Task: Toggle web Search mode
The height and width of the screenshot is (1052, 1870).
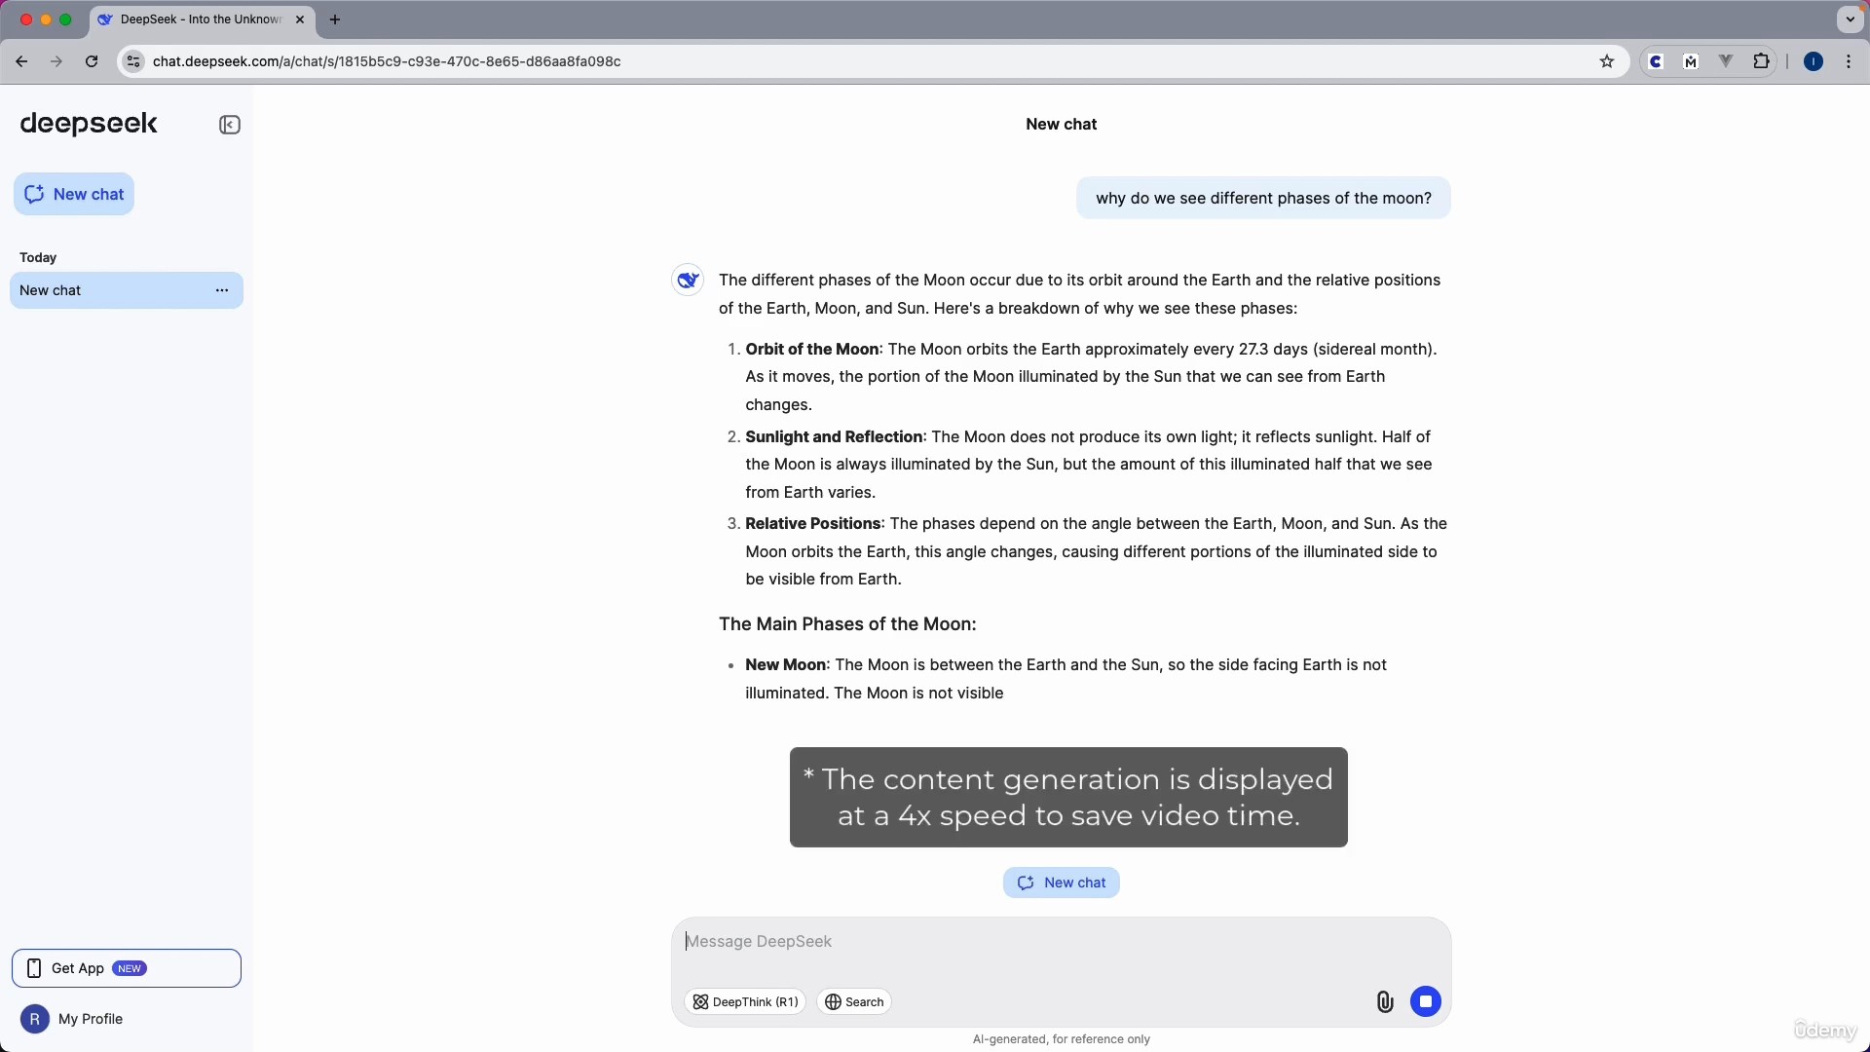Action: 854,1001
